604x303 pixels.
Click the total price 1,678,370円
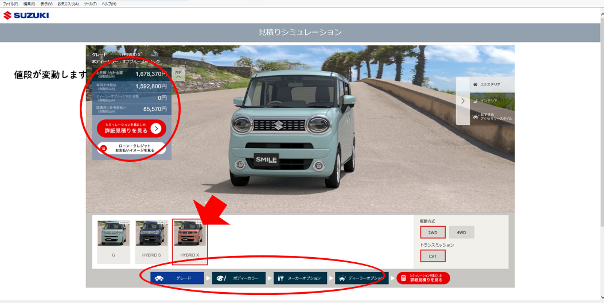point(151,74)
